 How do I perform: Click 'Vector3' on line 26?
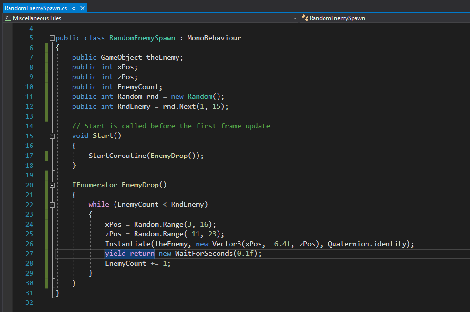(x=227, y=244)
